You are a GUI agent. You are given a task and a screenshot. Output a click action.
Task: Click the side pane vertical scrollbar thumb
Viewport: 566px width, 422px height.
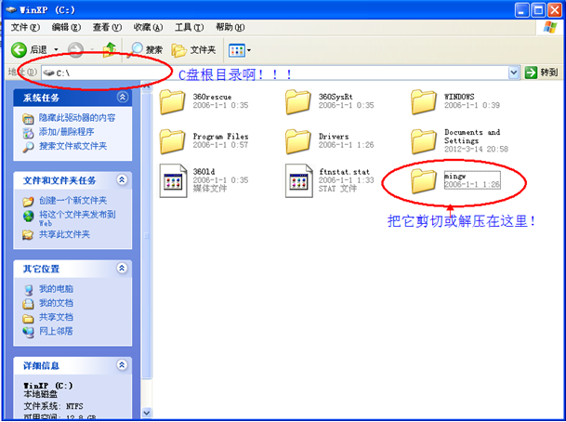click(147, 236)
